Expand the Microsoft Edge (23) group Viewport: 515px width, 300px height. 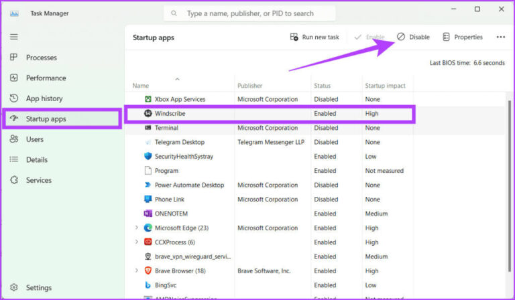(137, 228)
